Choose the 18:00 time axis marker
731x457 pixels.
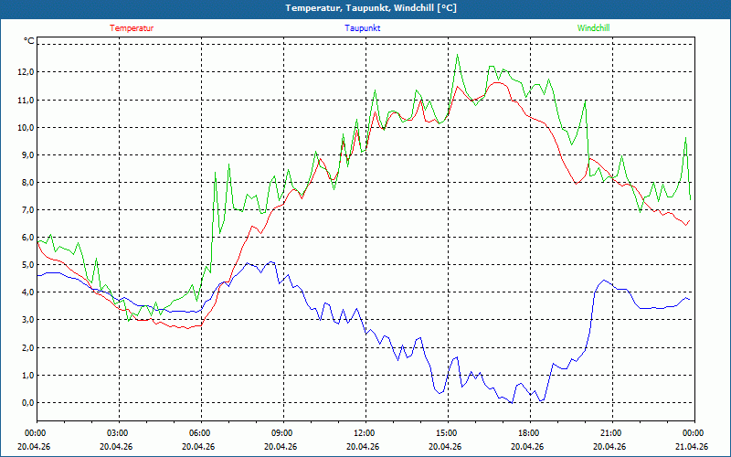click(x=528, y=433)
